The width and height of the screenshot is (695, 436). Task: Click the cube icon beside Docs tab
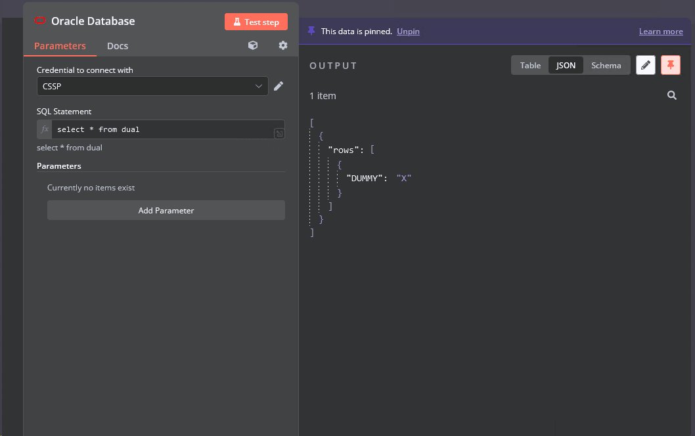tap(253, 45)
